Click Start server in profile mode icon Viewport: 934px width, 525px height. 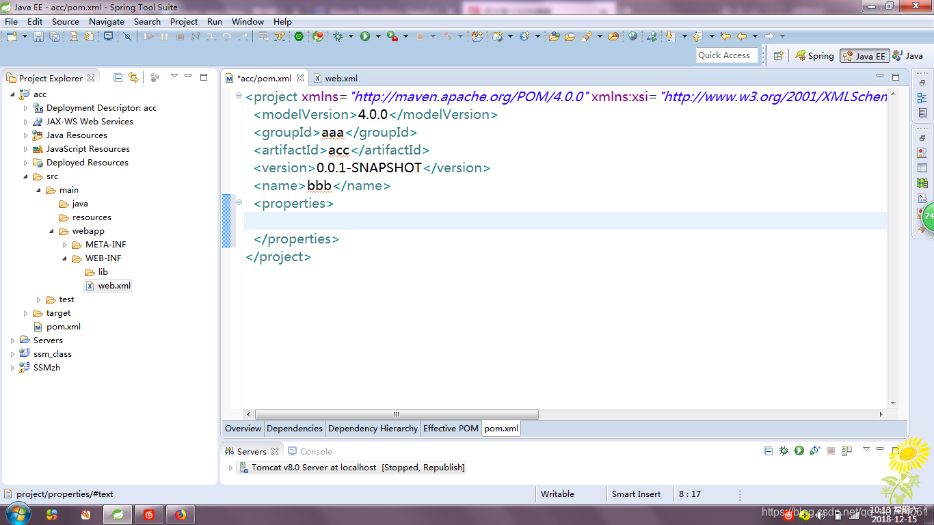(x=815, y=450)
